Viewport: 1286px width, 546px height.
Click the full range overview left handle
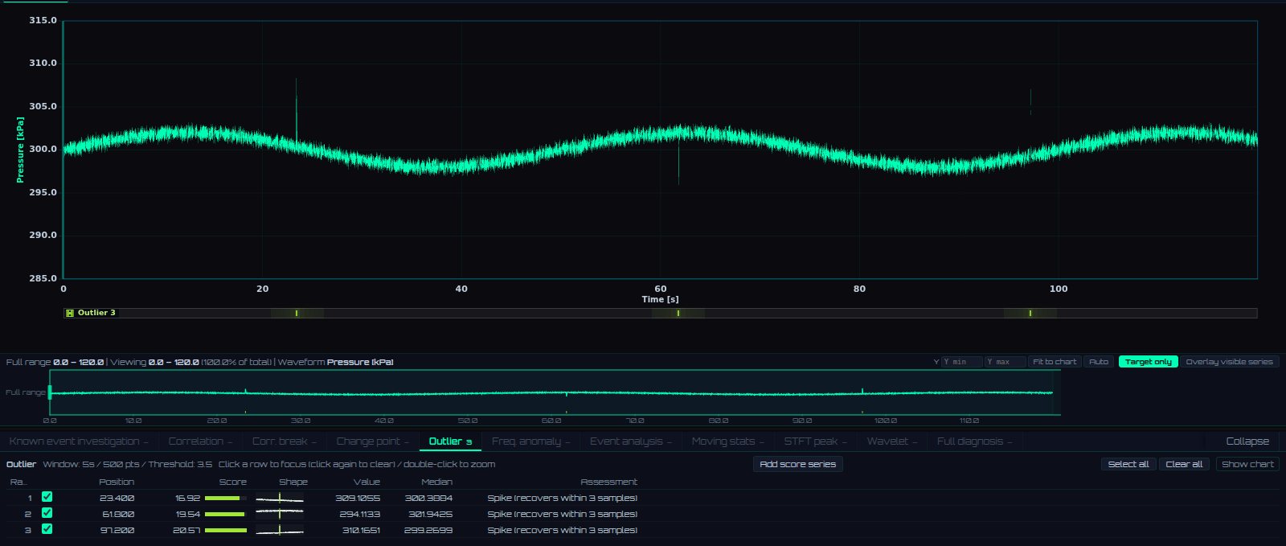50,392
